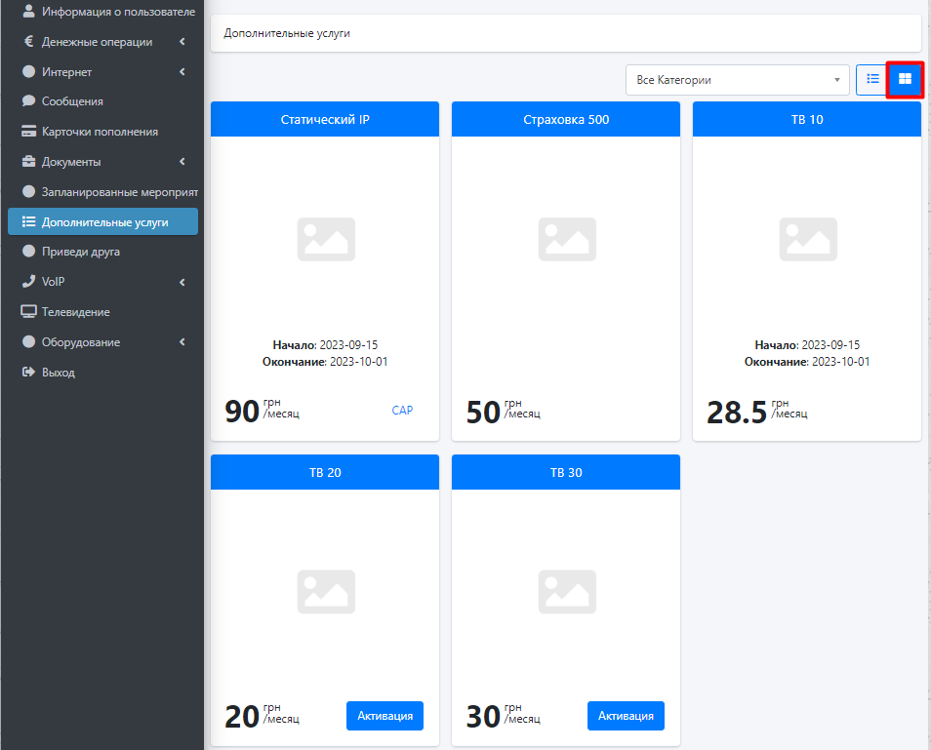Click the user profile icon in sidebar

(x=28, y=12)
